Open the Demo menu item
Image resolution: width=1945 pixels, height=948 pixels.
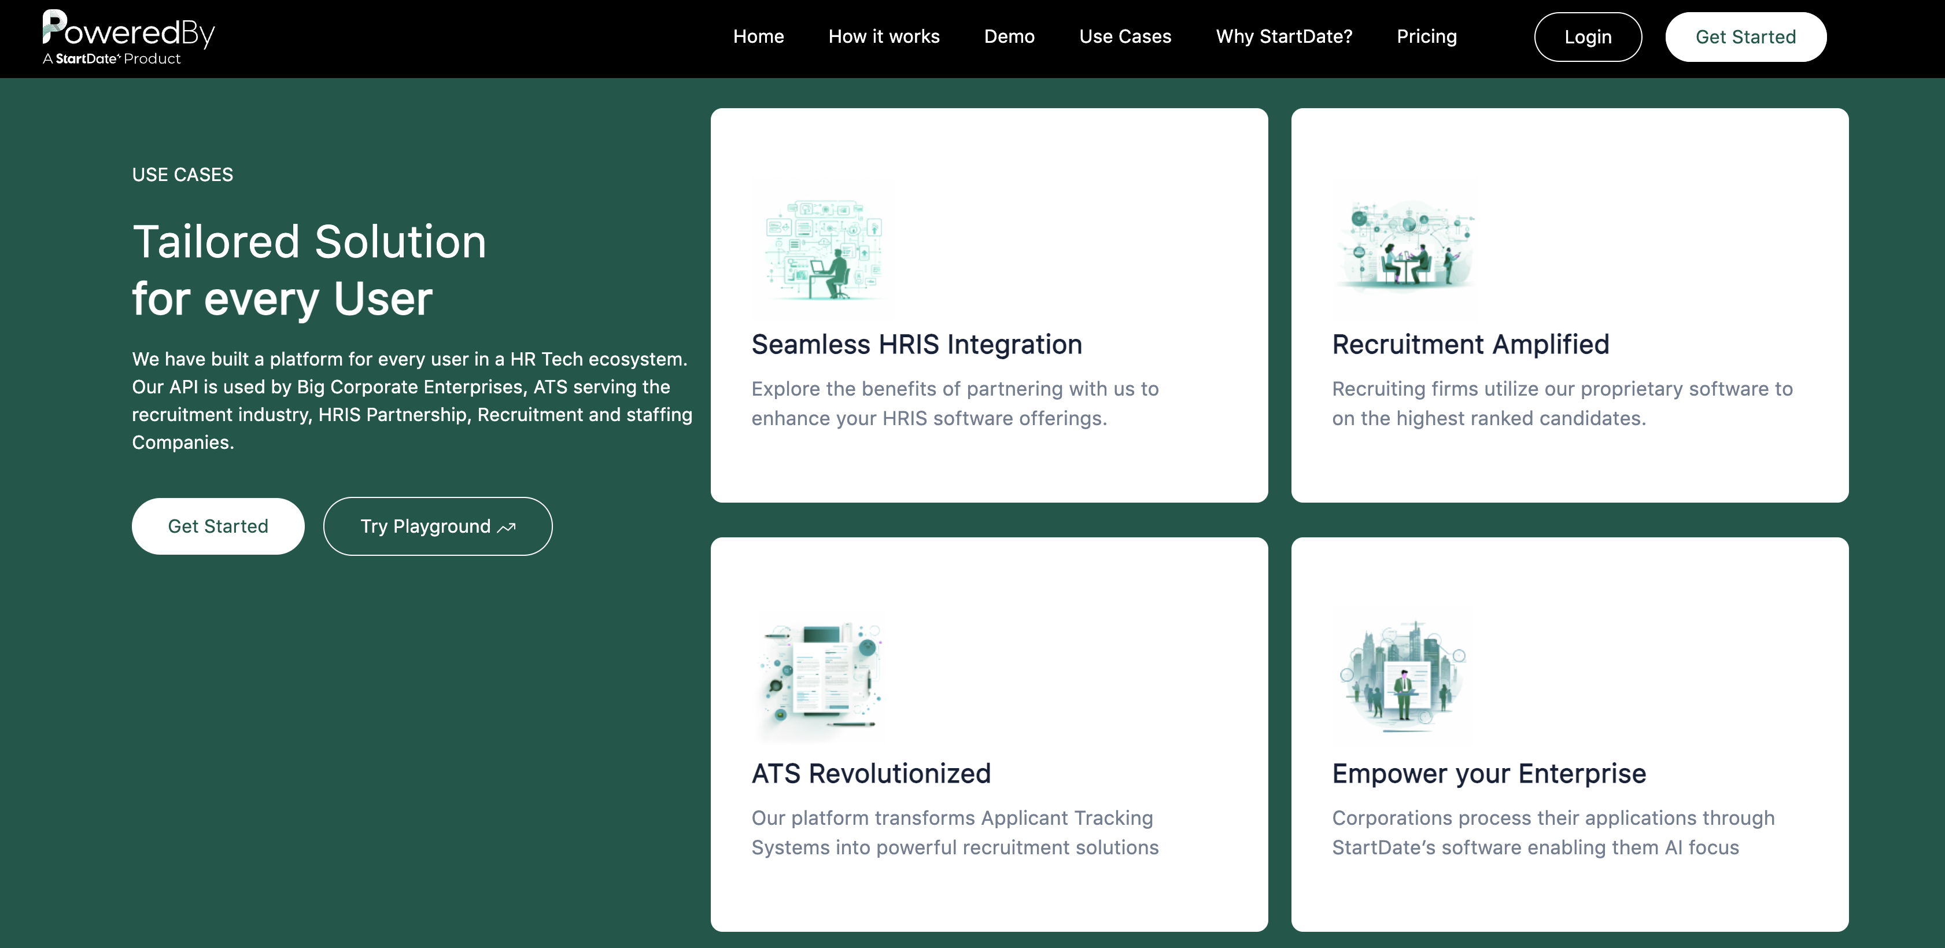1009,36
